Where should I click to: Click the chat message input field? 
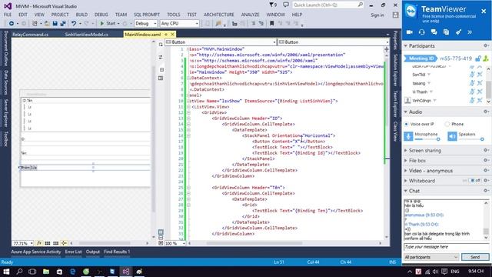tap(446, 247)
